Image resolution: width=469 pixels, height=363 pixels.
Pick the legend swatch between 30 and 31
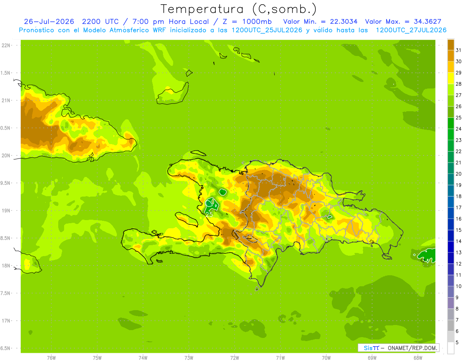tap(451, 56)
